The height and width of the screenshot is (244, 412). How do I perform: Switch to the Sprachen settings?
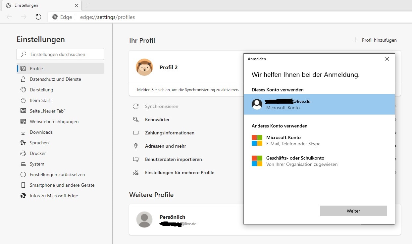tap(60, 143)
